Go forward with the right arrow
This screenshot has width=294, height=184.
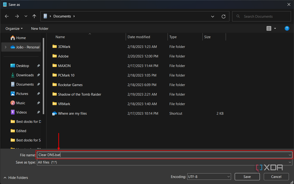17,16
